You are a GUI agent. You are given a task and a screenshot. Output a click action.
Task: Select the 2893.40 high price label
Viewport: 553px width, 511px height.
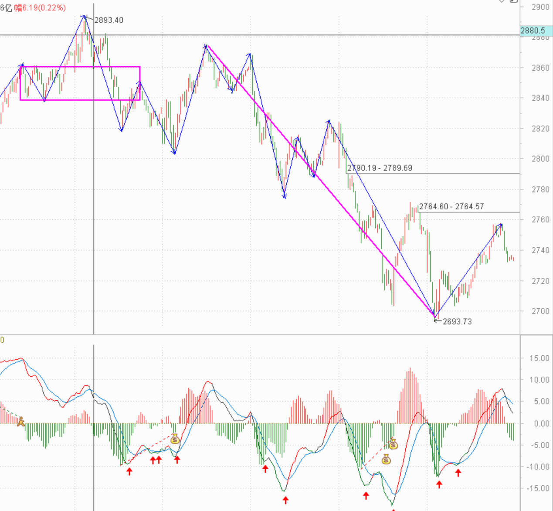coord(109,20)
